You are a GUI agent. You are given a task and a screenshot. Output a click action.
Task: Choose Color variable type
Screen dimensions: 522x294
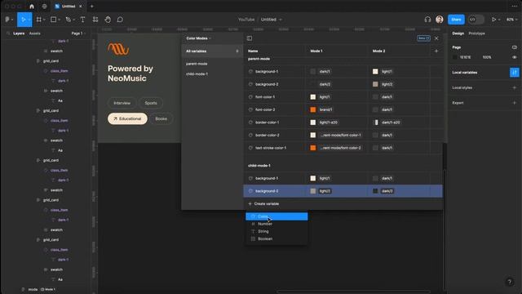(276, 216)
